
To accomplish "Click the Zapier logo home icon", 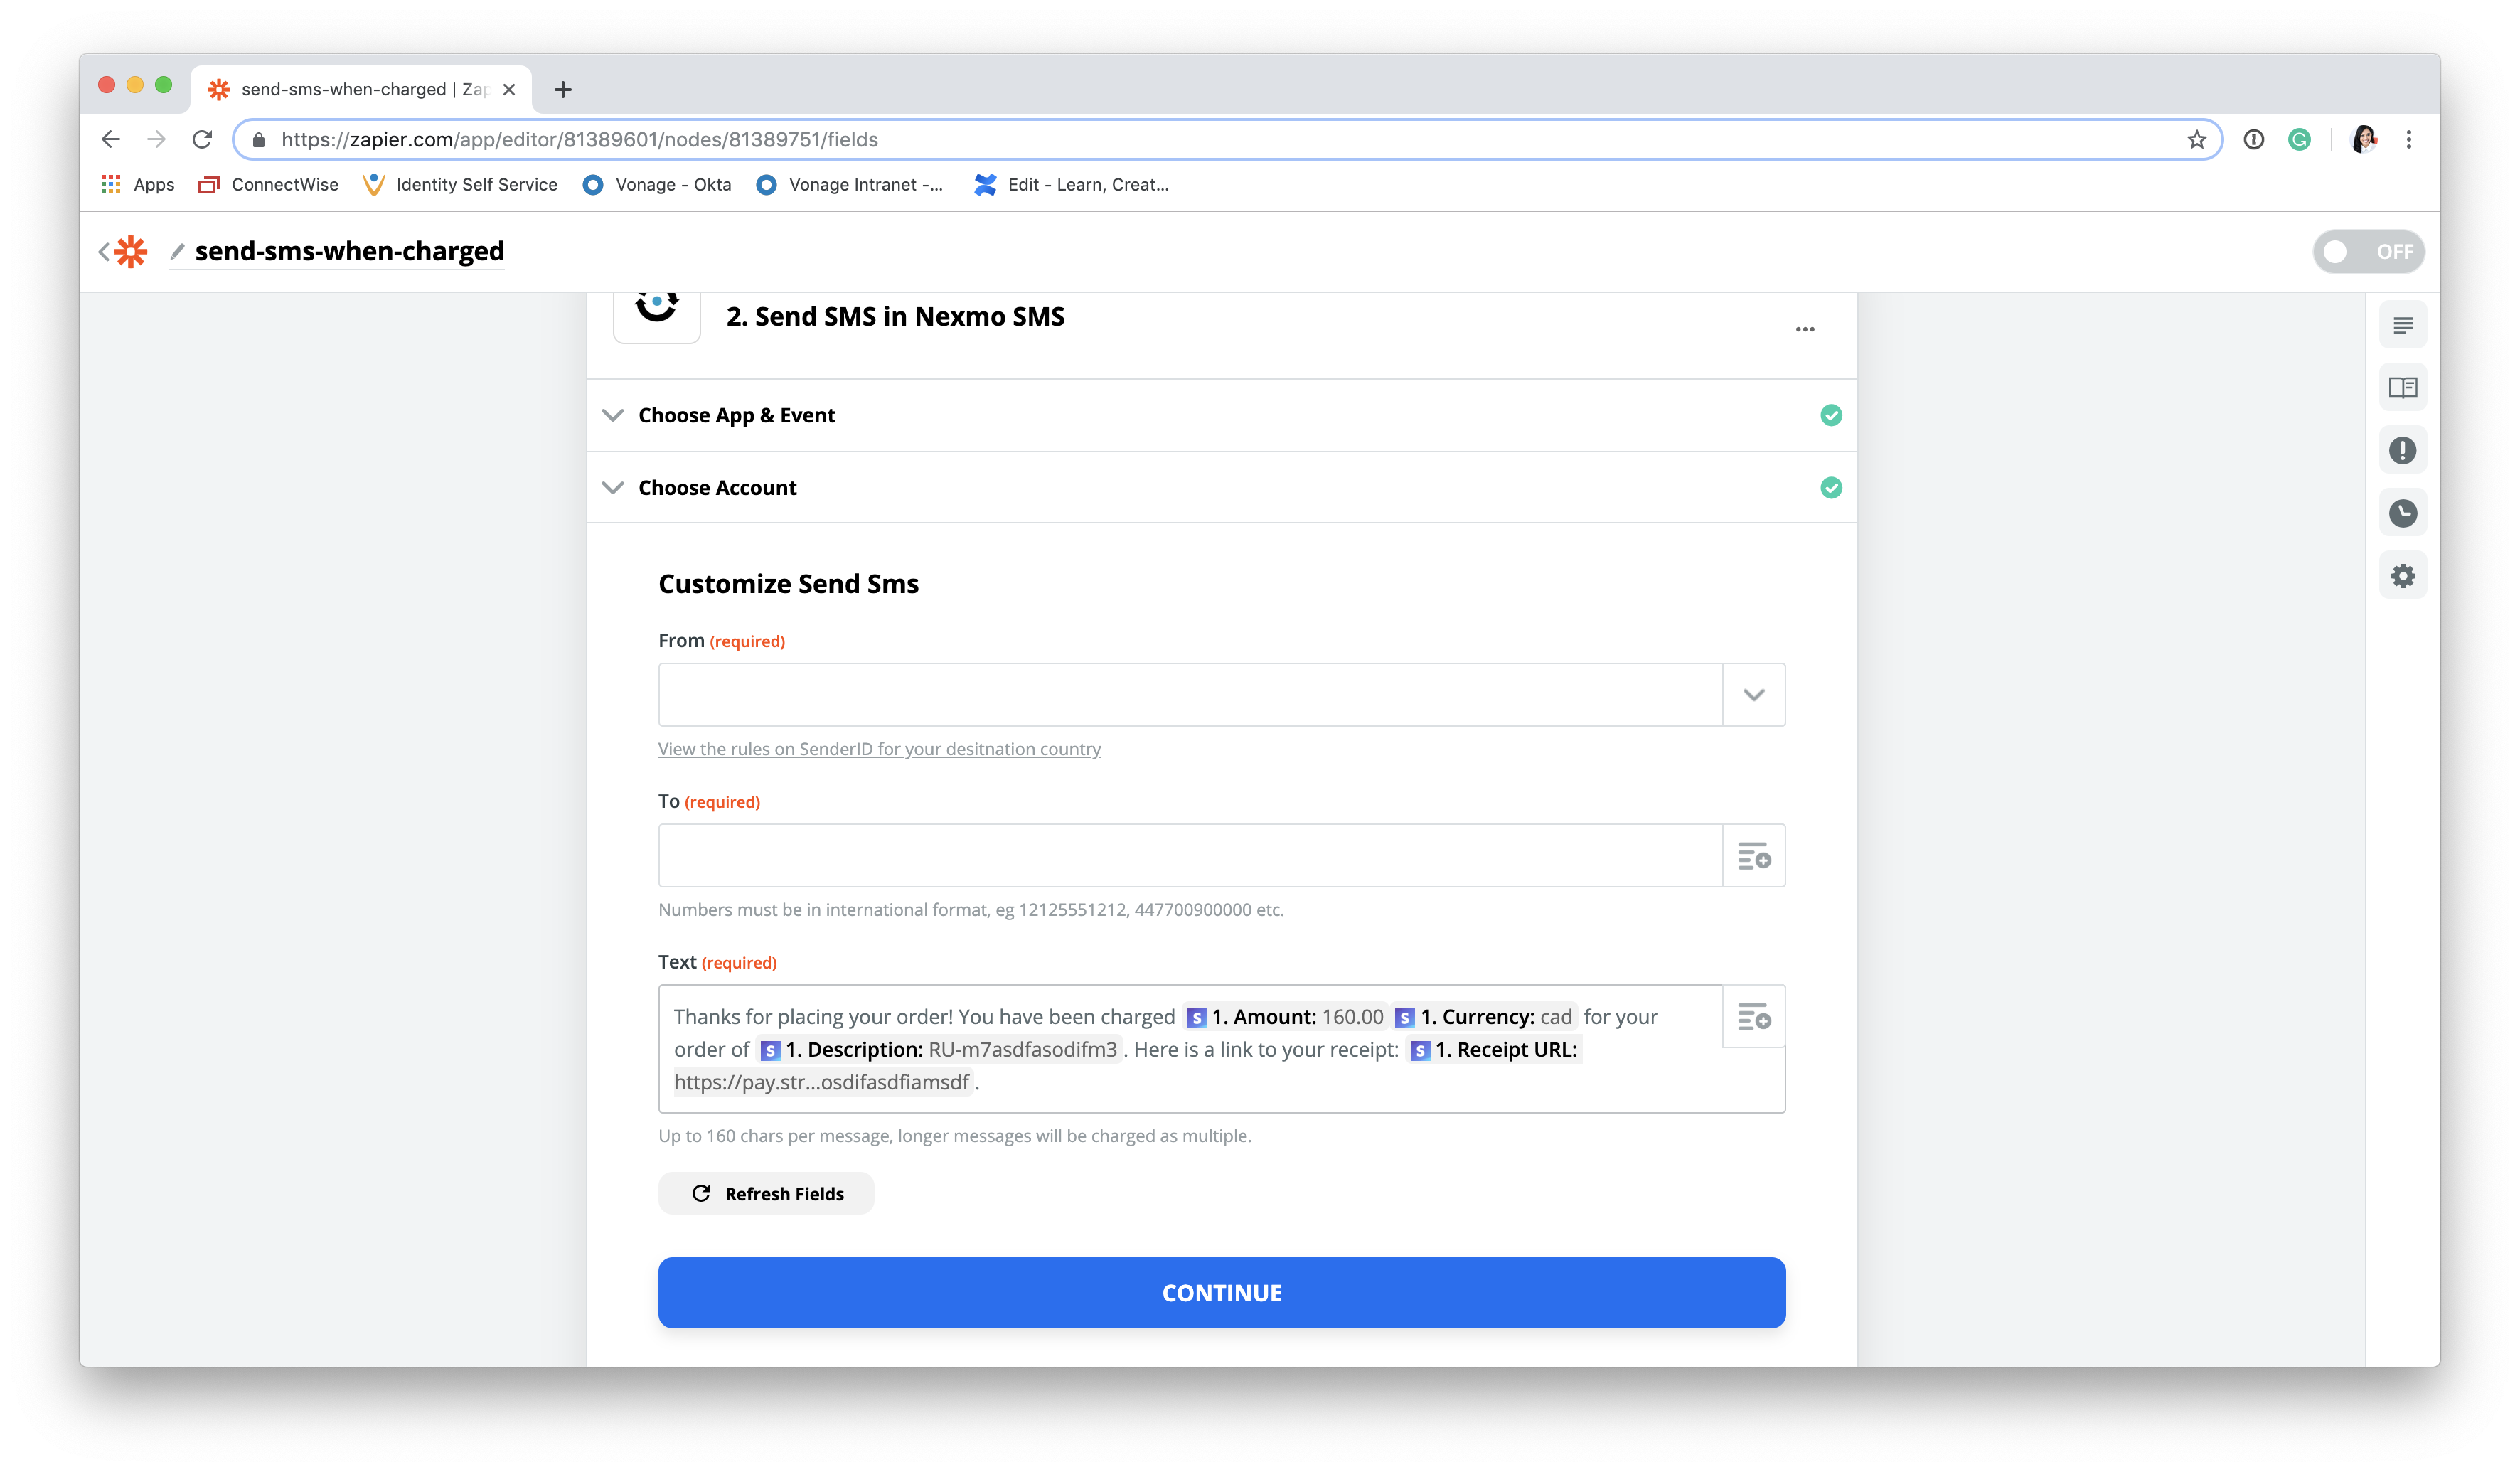I will coord(131,251).
